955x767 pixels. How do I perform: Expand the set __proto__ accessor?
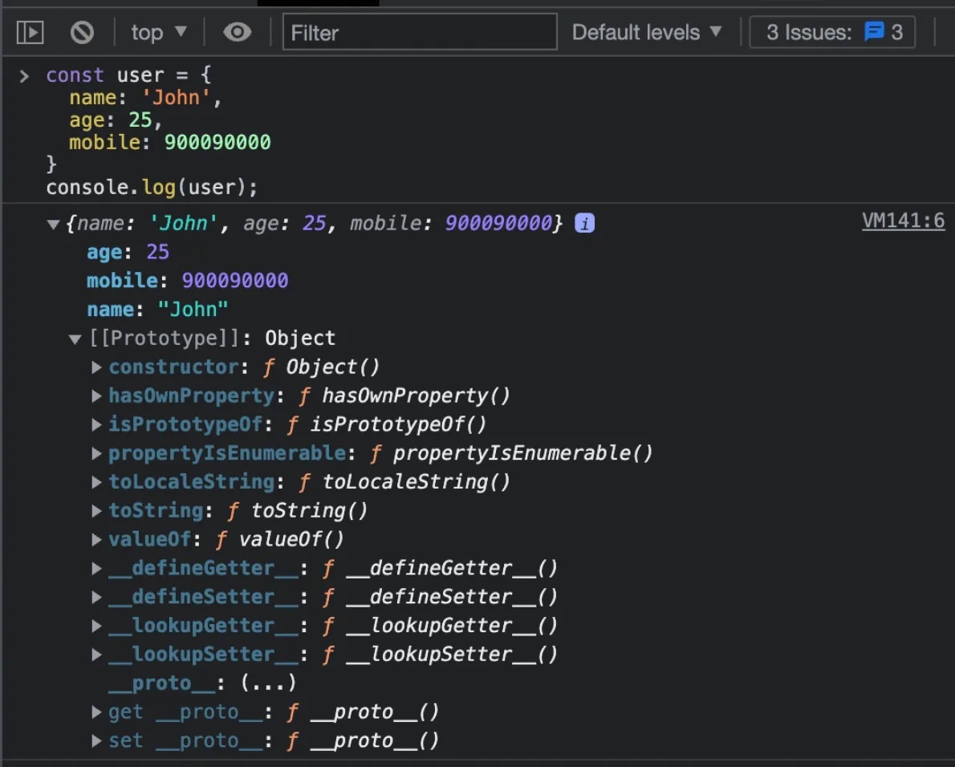[x=96, y=741]
